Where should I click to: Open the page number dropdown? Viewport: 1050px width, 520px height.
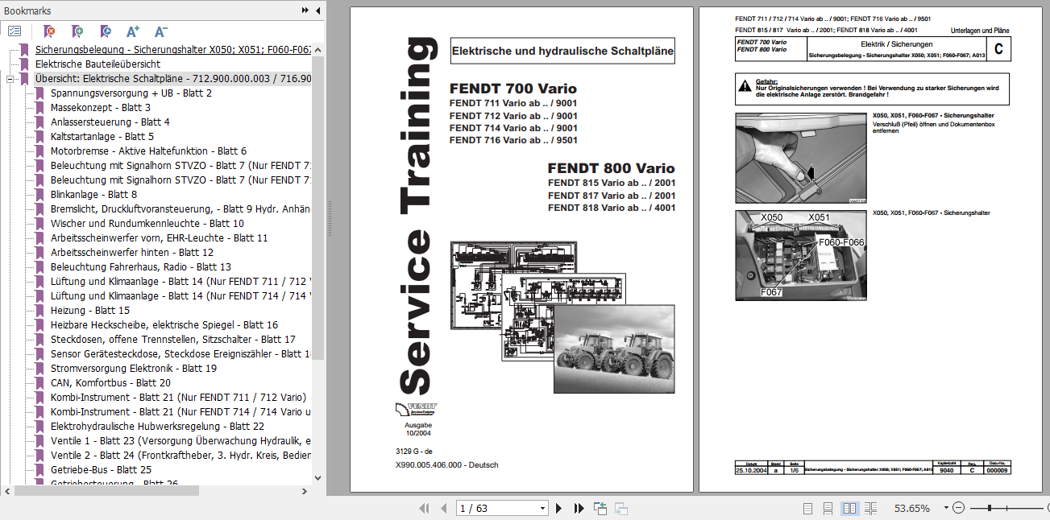pyautogui.click(x=542, y=508)
